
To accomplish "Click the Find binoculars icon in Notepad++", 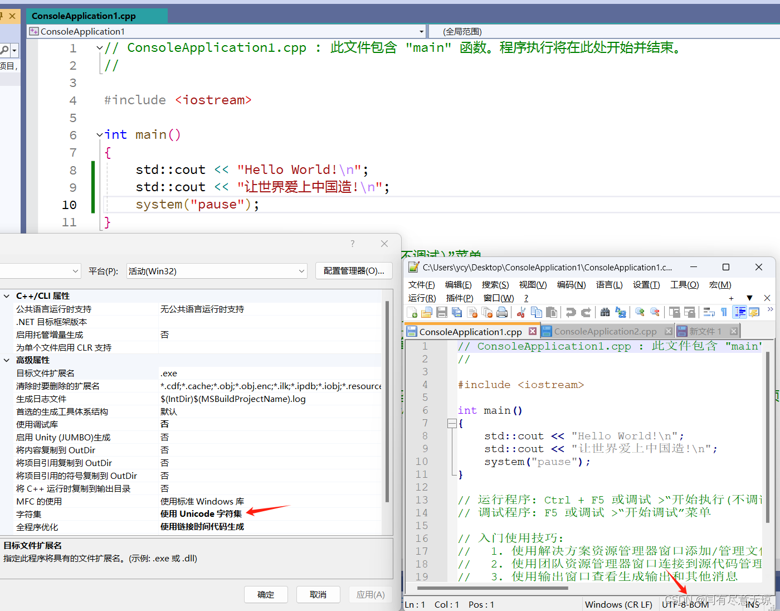I will click(x=605, y=312).
